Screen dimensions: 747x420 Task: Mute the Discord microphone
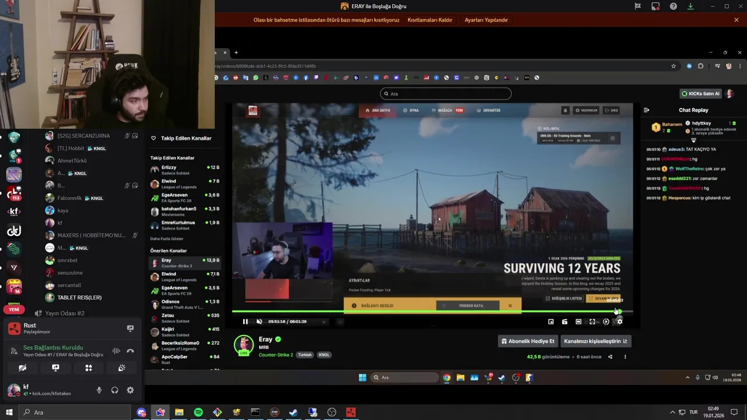[x=99, y=390]
